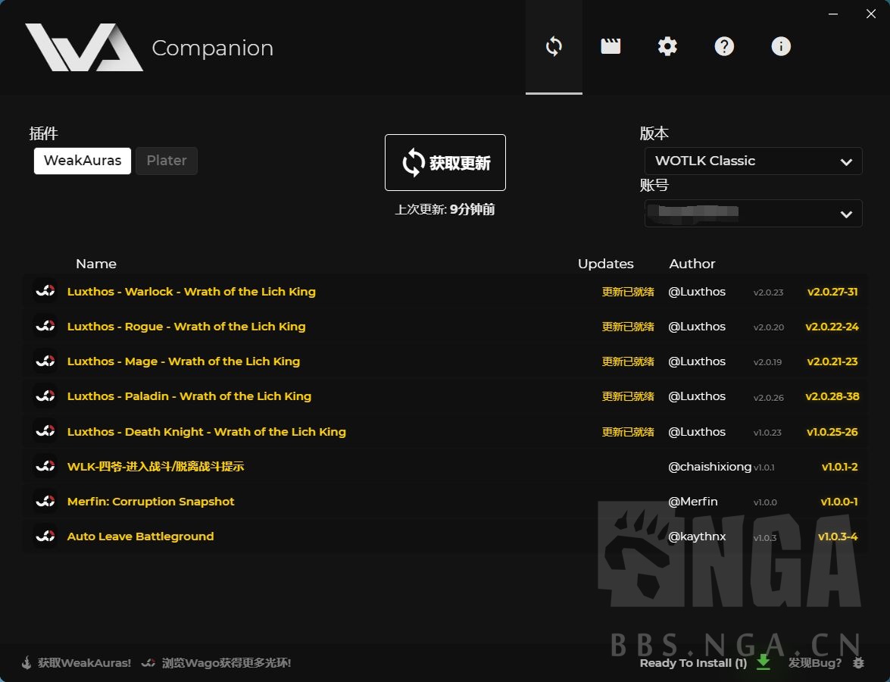Open Settings via the gear icon
The image size is (890, 682).
tap(667, 46)
